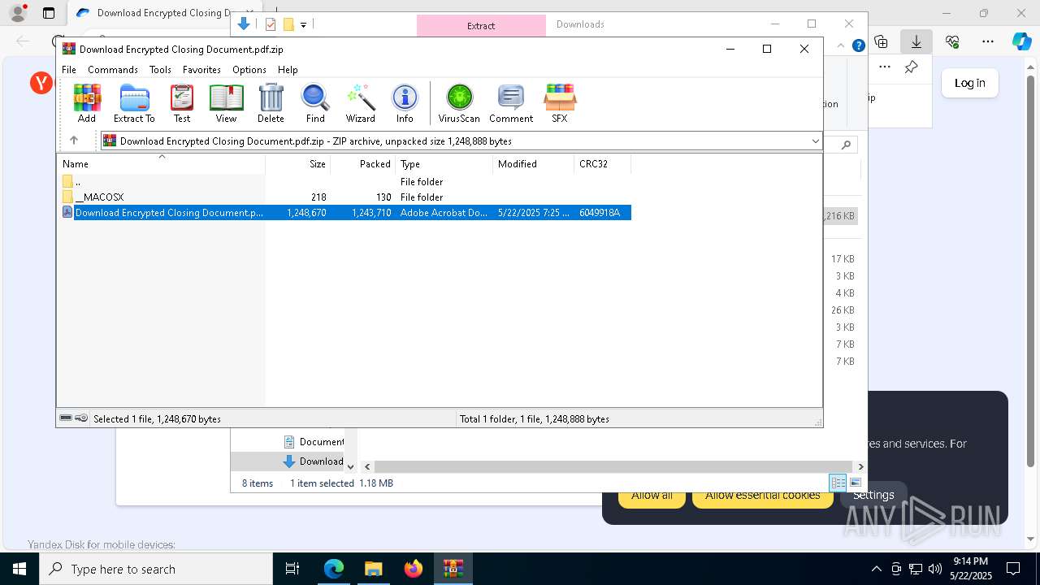This screenshot has width=1040, height=585.
Task: Run the Test archive tool
Action: 182,103
